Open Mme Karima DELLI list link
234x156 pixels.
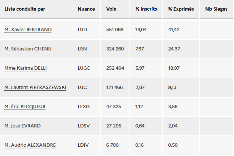point(26,68)
